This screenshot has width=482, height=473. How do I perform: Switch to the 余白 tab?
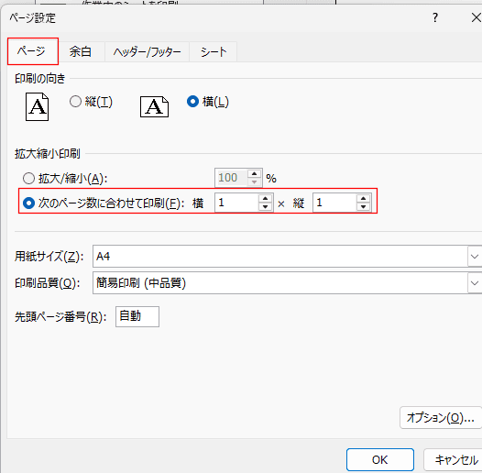click(81, 51)
